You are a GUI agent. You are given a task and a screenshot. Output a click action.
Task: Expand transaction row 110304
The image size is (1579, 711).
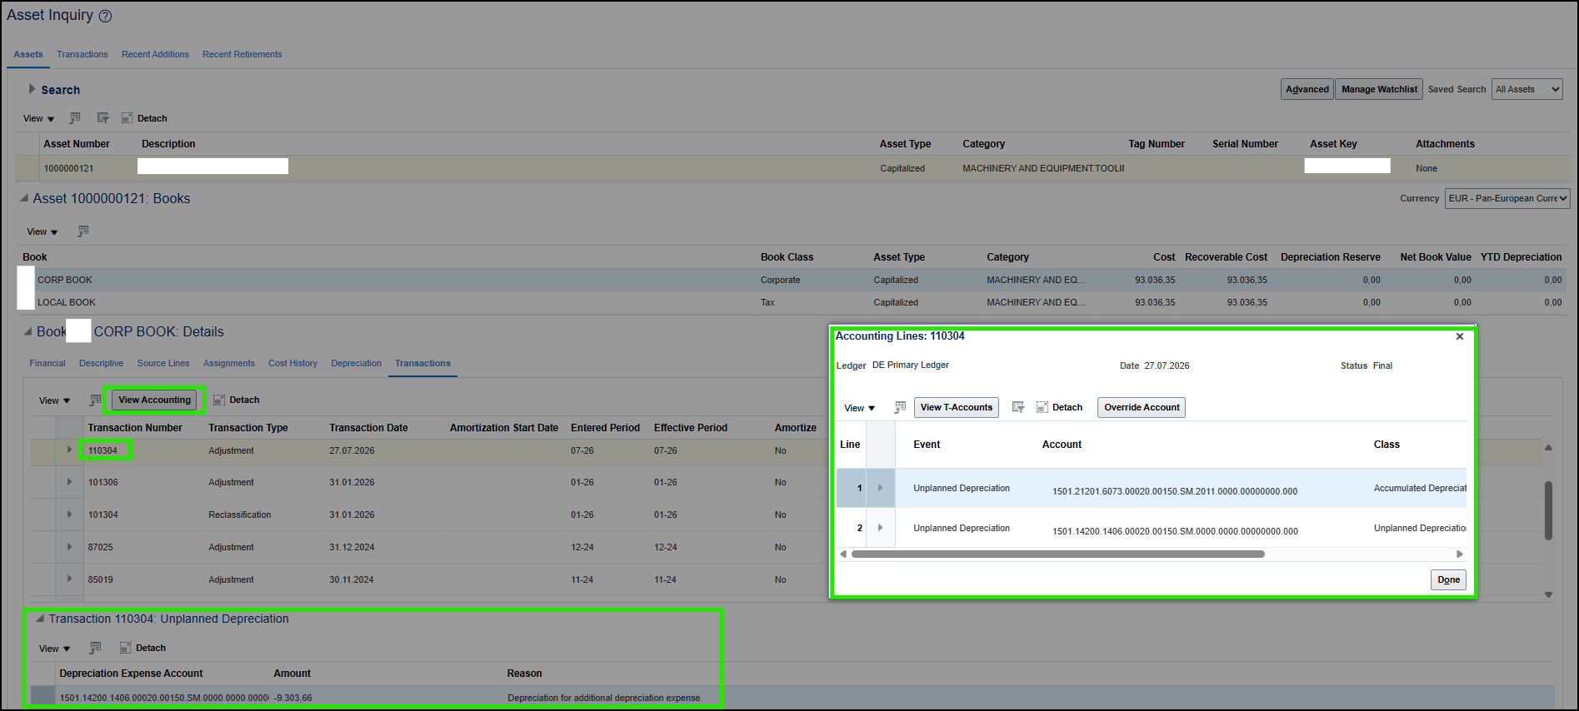(69, 450)
